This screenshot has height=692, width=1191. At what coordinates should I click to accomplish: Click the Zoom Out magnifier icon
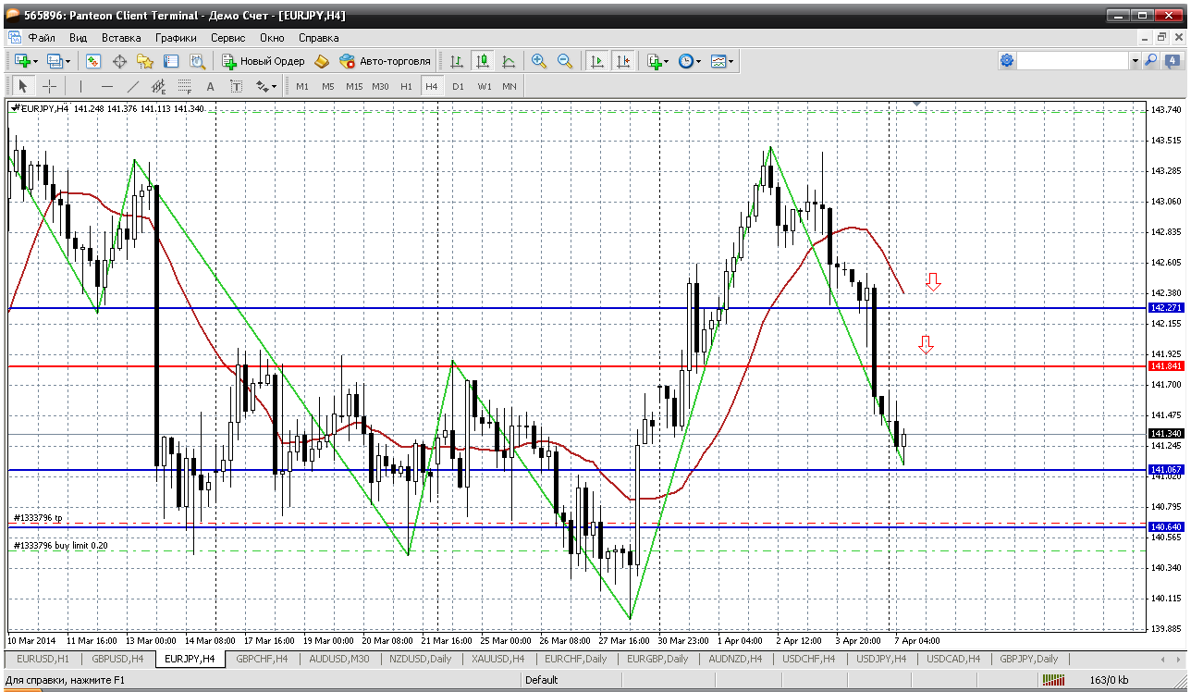564,61
